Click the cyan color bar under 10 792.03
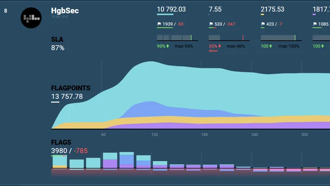Viewport: 330px width, 186px height. coord(165,14)
